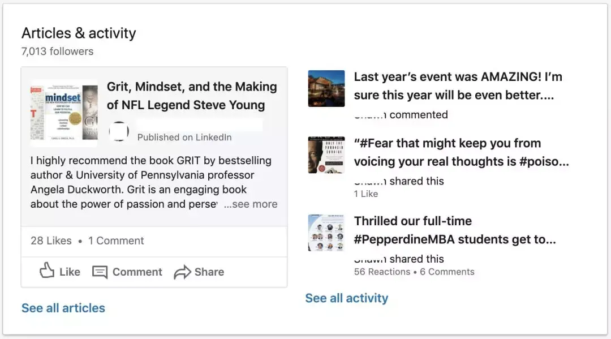Image resolution: width=611 pixels, height=339 pixels.
Task: Open the PepperdineMBA post thumbnail
Action: (326, 233)
